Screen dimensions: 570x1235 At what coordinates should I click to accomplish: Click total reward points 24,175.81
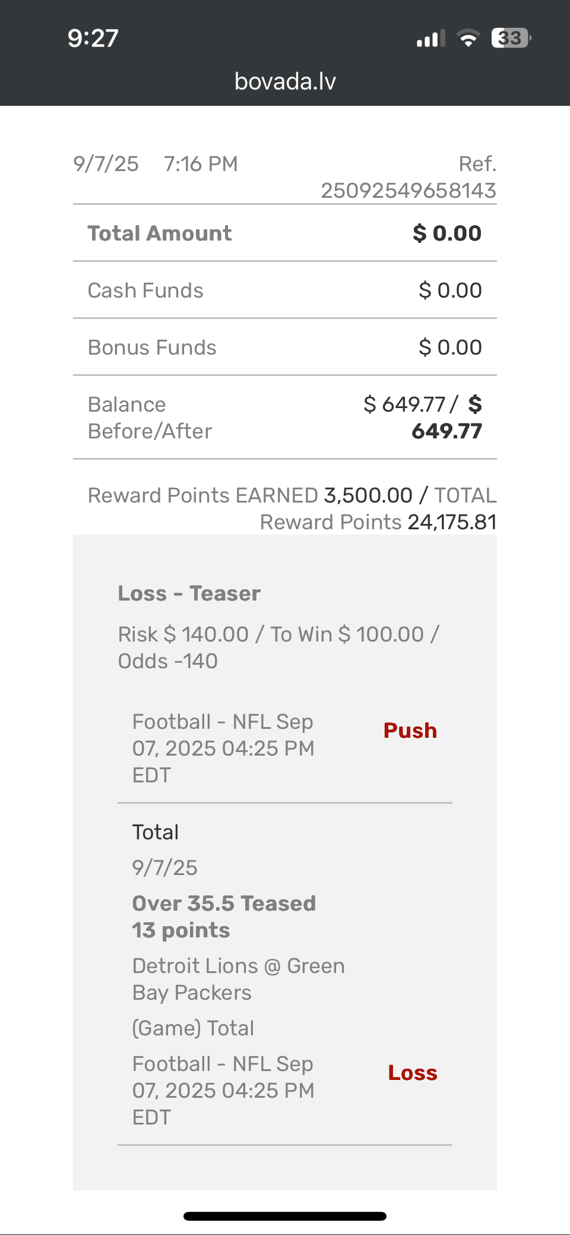point(452,522)
